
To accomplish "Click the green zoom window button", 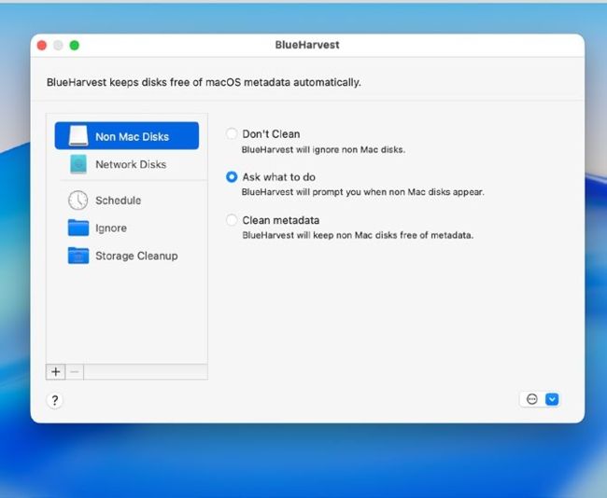I will click(75, 46).
